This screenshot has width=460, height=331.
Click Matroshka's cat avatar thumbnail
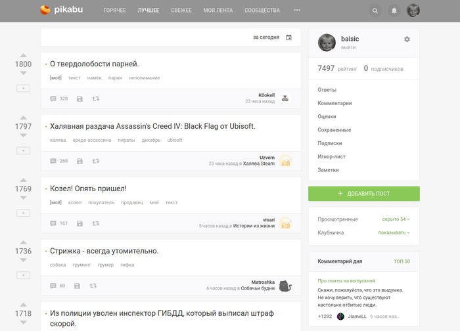pyautogui.click(x=285, y=286)
